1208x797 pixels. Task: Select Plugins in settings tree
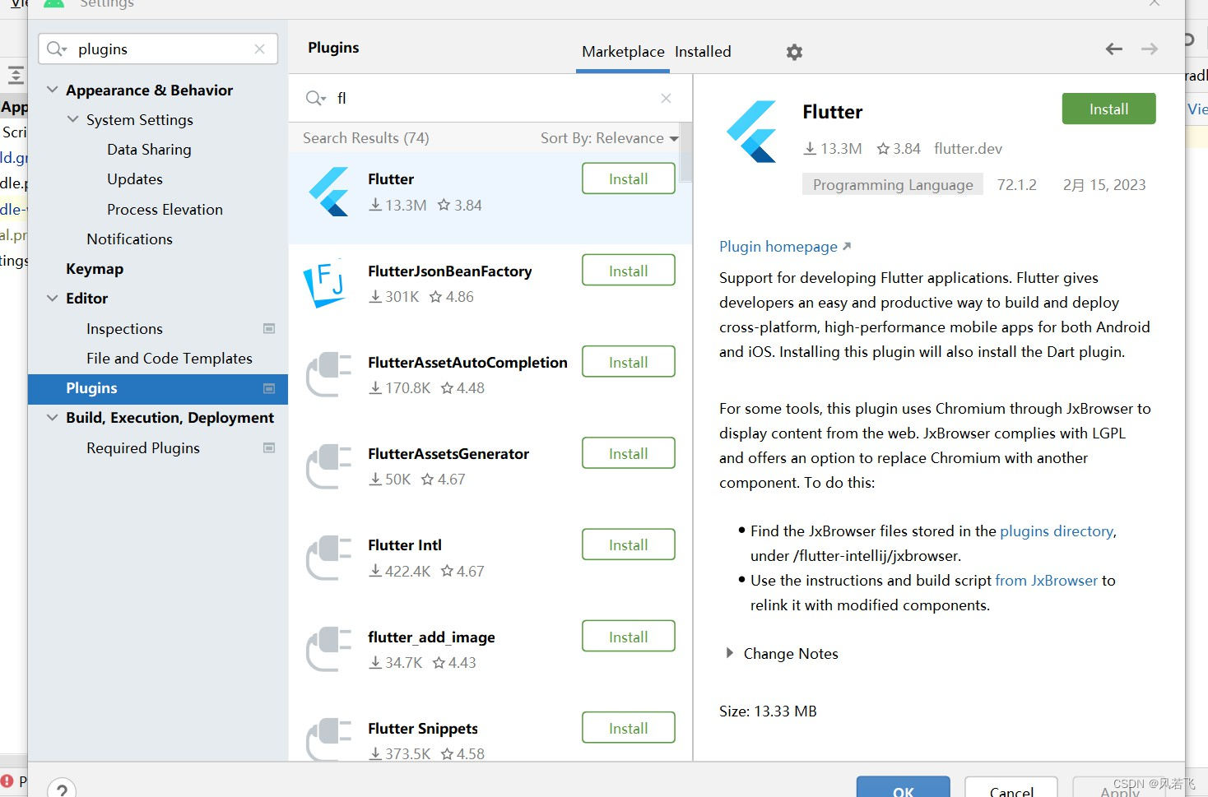(158, 388)
